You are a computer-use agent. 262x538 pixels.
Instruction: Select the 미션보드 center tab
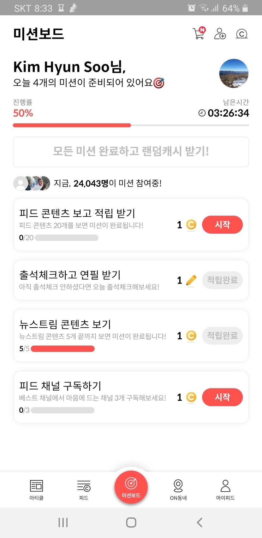click(x=131, y=487)
